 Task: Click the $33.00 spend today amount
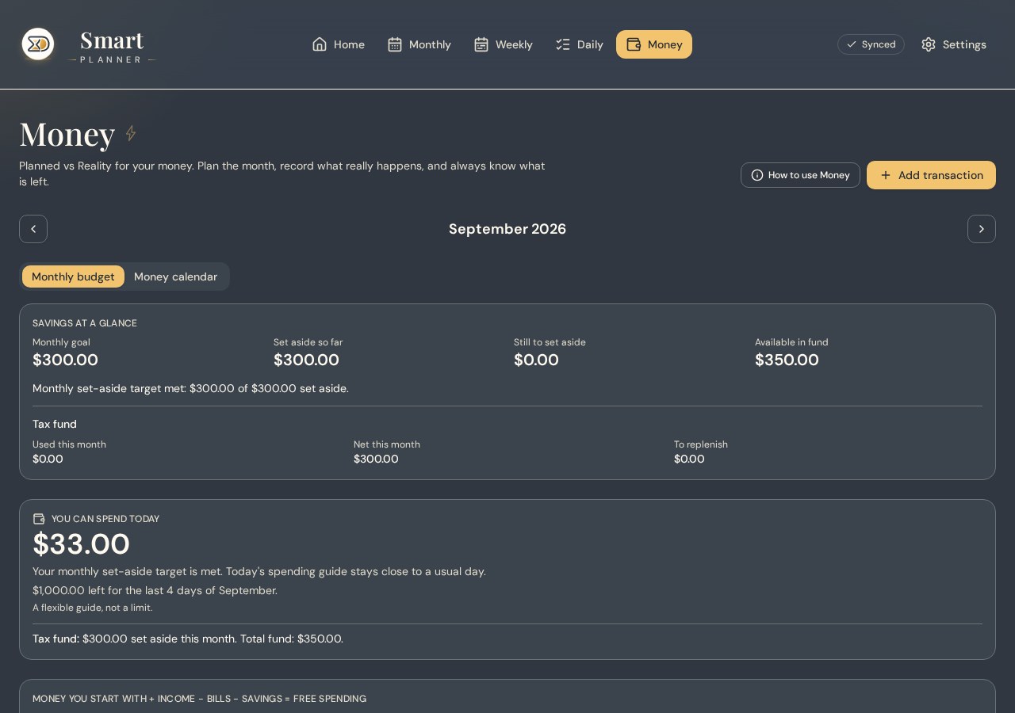[x=81, y=544]
